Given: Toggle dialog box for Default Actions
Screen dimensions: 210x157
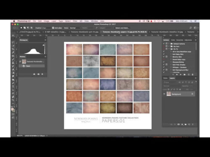Looking at the screenshot, I should [x=167, y=44].
